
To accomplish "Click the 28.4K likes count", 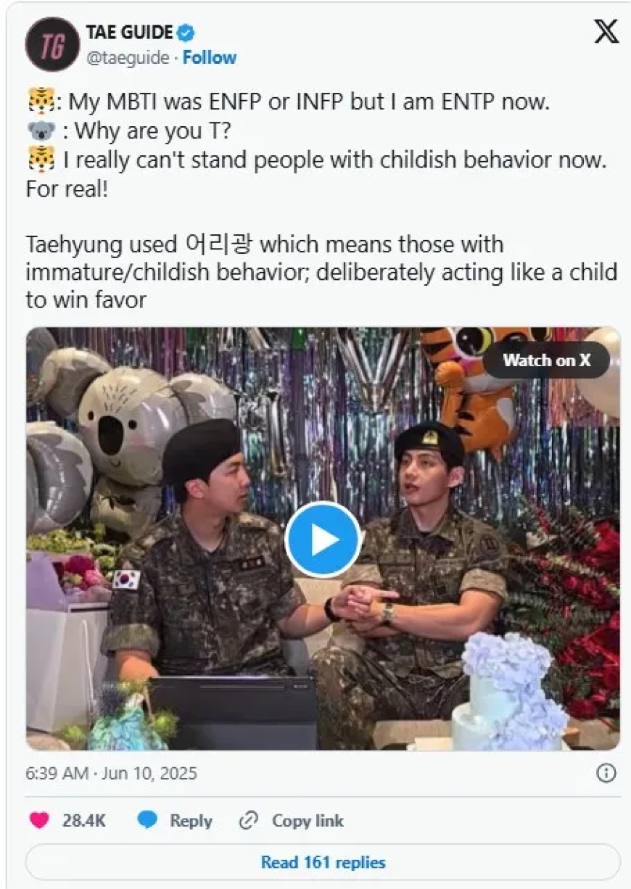I will pyautogui.click(x=83, y=821).
